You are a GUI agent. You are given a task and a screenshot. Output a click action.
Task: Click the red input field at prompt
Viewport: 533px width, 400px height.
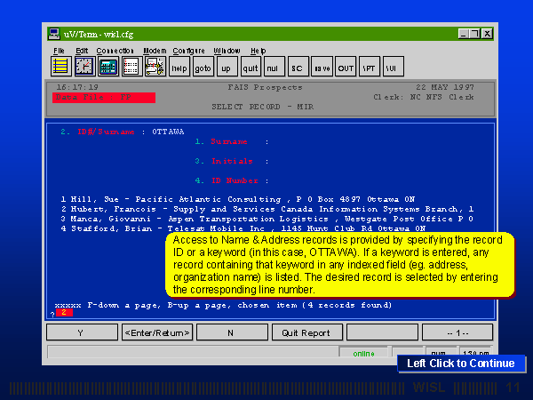[x=66, y=313]
